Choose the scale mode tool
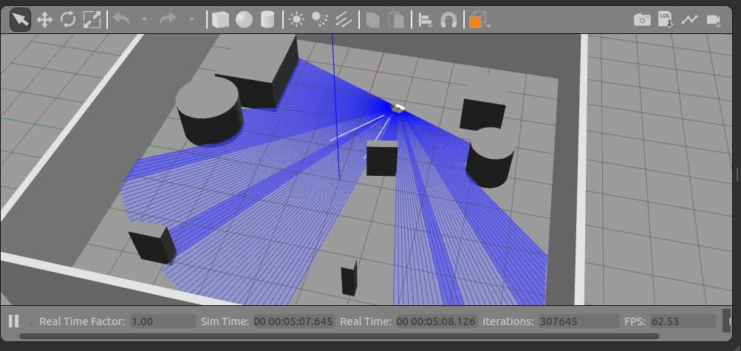The height and width of the screenshot is (351, 741). pyautogui.click(x=92, y=20)
